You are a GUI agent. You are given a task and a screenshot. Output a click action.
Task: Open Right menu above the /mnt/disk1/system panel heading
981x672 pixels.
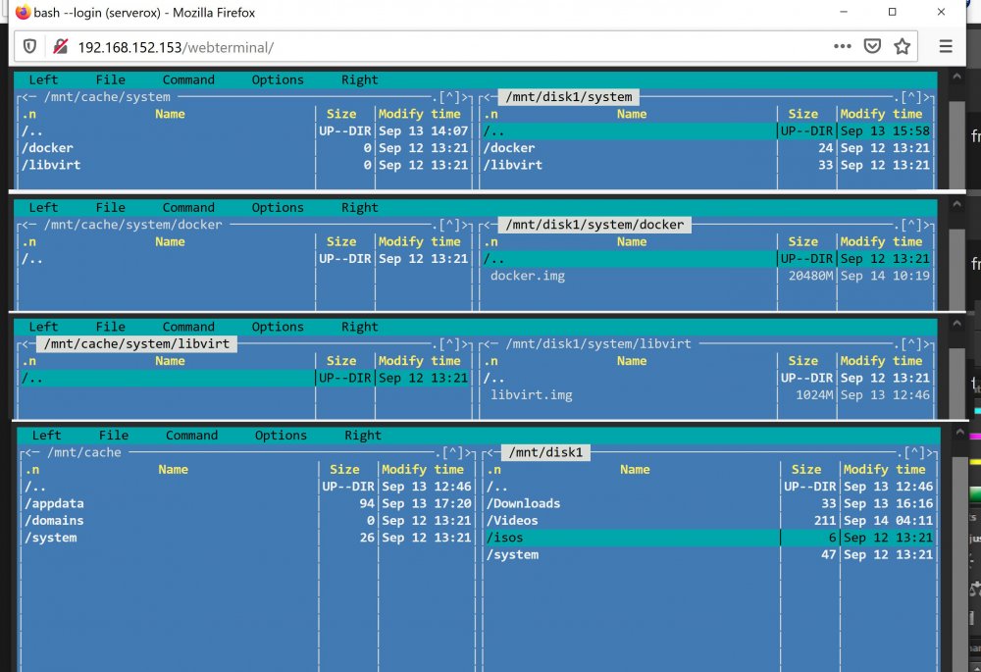359,79
